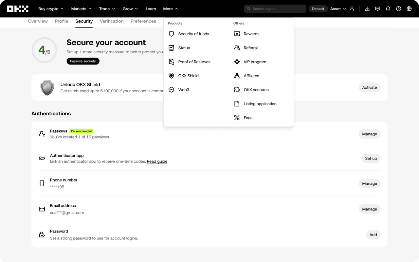Open the chat support icon
Image resolution: width=419 pixels, height=262 pixels.
tap(378, 9)
